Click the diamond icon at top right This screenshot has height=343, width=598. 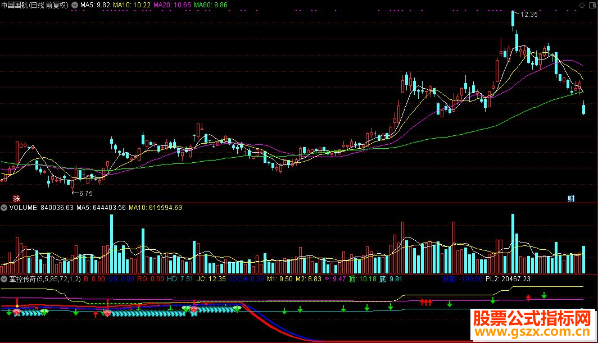point(582,5)
